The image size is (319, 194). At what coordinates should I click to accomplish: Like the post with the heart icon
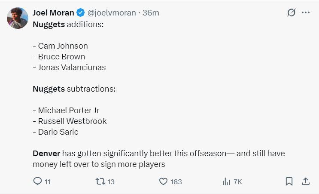[163, 182]
